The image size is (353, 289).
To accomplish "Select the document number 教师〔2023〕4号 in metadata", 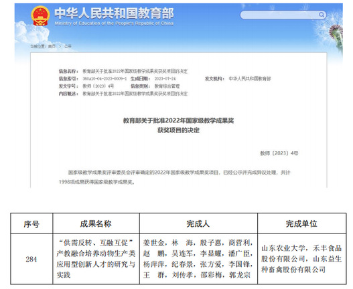I will pos(98,86).
